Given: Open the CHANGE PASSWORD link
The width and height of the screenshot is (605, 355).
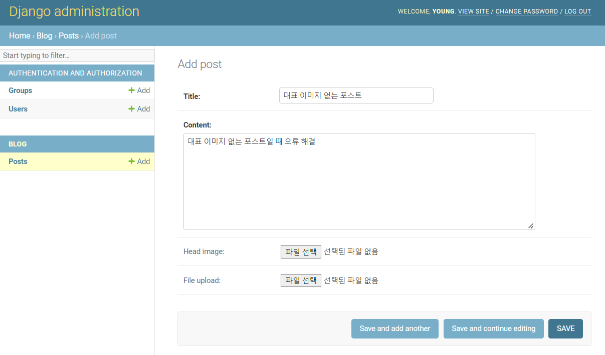Looking at the screenshot, I should point(527,11).
